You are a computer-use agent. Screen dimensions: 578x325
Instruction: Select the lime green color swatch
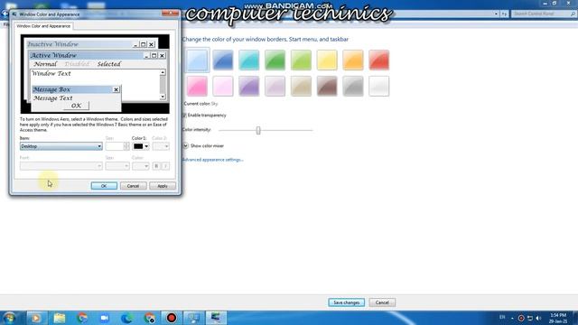(301, 60)
